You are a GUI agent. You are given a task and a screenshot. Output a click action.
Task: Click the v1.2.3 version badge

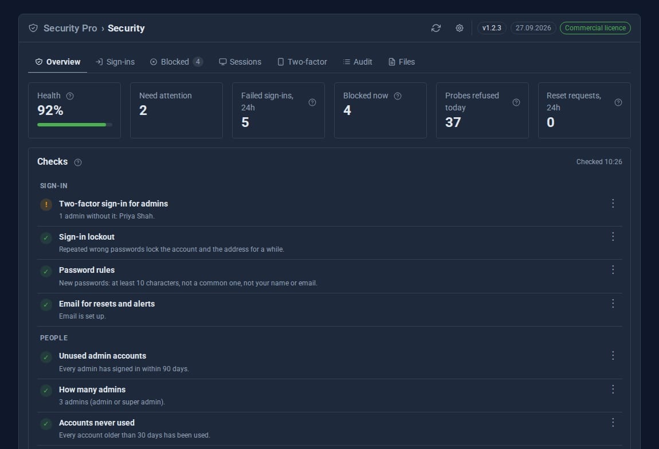492,28
